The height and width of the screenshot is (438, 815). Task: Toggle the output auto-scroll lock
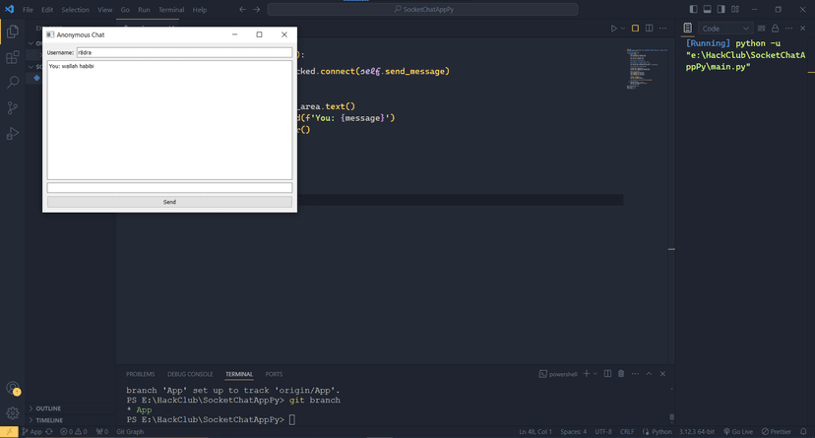775,29
